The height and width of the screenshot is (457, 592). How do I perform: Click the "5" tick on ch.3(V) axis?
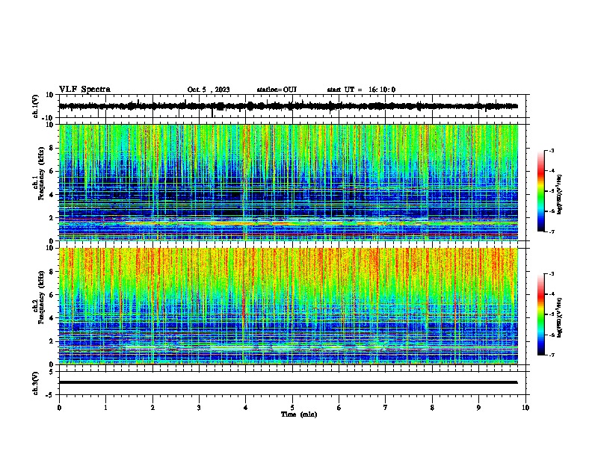52,372
